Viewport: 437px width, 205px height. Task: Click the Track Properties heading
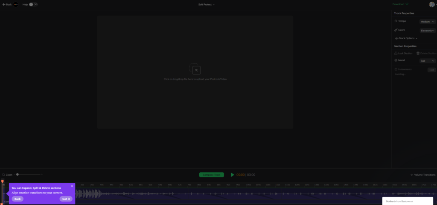[404, 13]
